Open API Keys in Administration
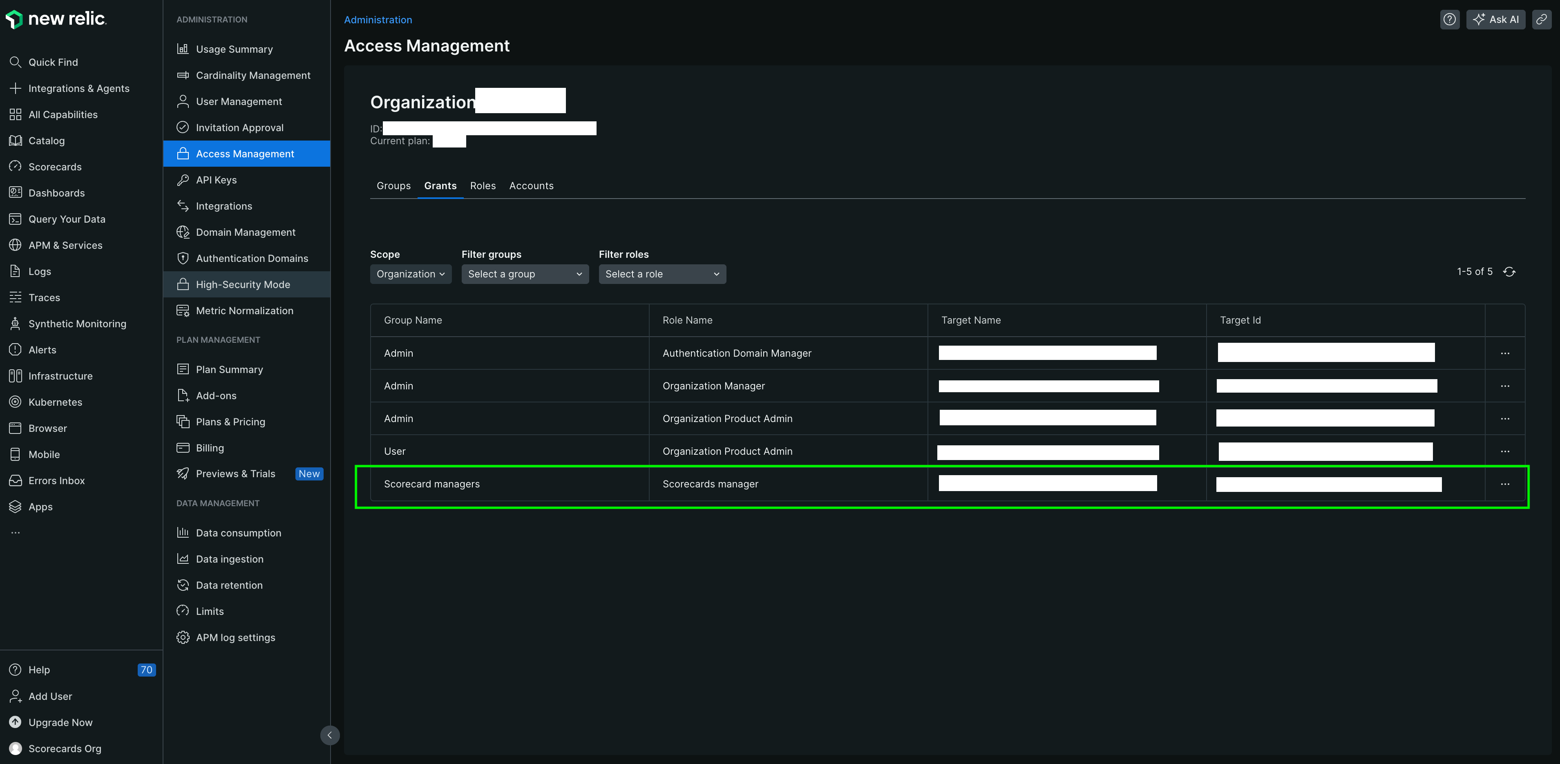Viewport: 1560px width, 764px height. click(x=216, y=180)
